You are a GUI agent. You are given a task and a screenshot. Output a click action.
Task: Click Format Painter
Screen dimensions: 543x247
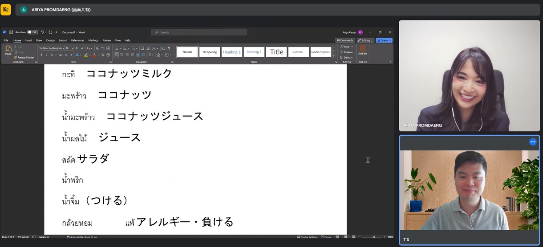click(x=24, y=57)
